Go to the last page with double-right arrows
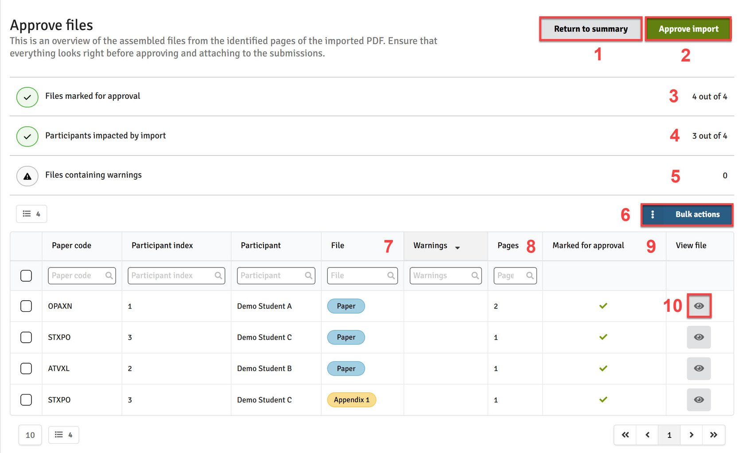This screenshot has height=453, width=742. click(x=713, y=435)
